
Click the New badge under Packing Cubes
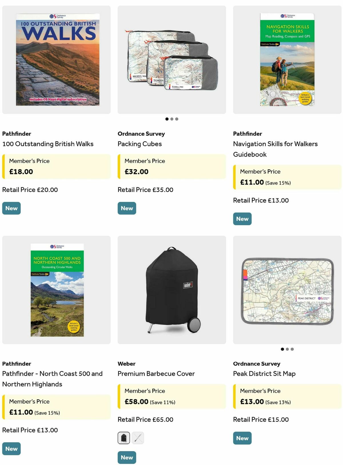(127, 208)
